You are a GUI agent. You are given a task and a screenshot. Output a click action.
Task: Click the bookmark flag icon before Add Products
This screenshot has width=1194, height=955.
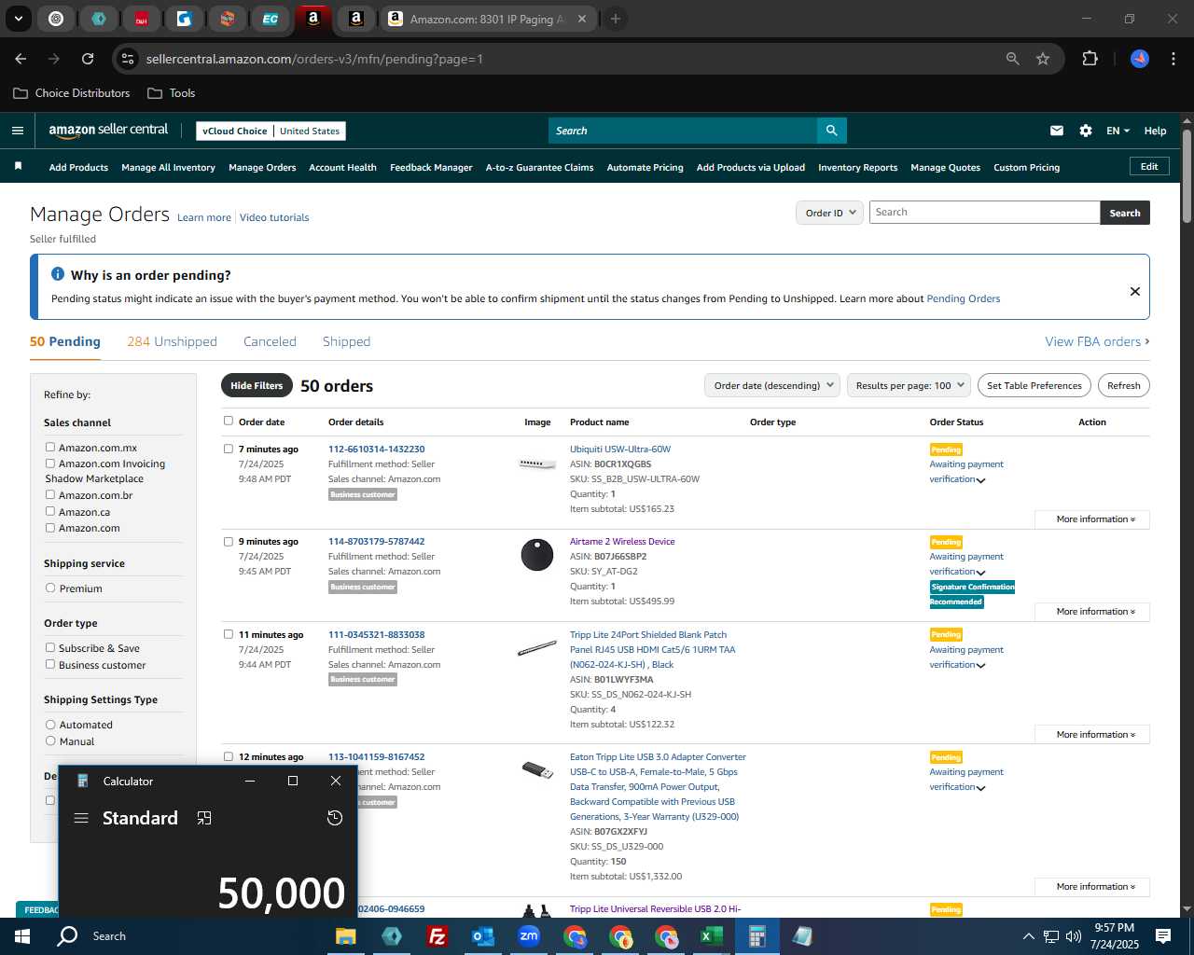click(18, 166)
